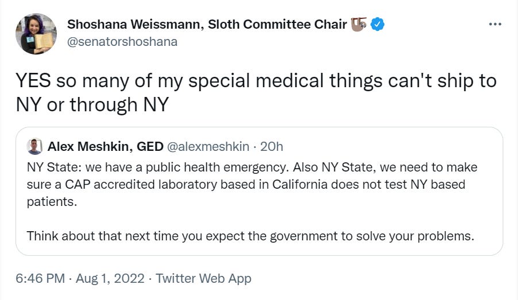This screenshot has width=528, height=300.
Task: Click the 'Think about that next time' sentence
Action: pyautogui.click(x=250, y=236)
